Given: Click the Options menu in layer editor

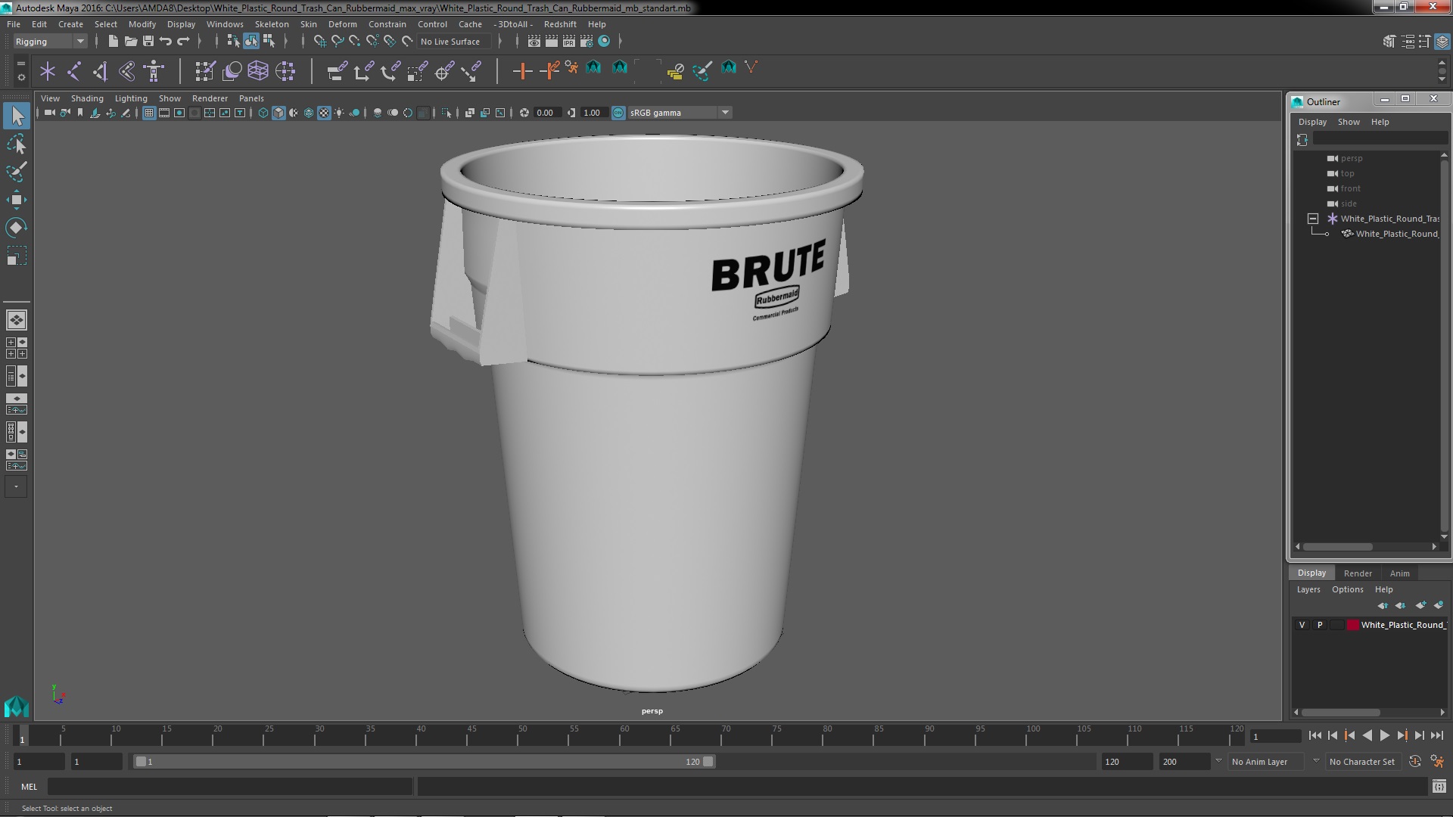Looking at the screenshot, I should point(1347,589).
